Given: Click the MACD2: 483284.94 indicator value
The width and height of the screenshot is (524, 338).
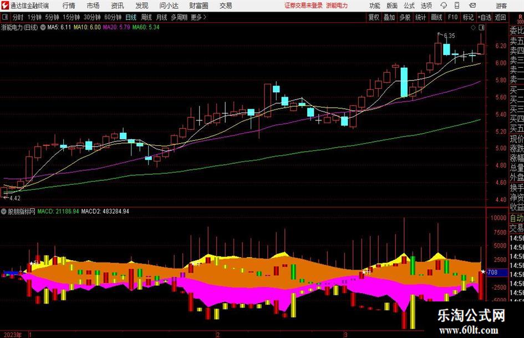Looking at the screenshot, I should [x=105, y=211].
